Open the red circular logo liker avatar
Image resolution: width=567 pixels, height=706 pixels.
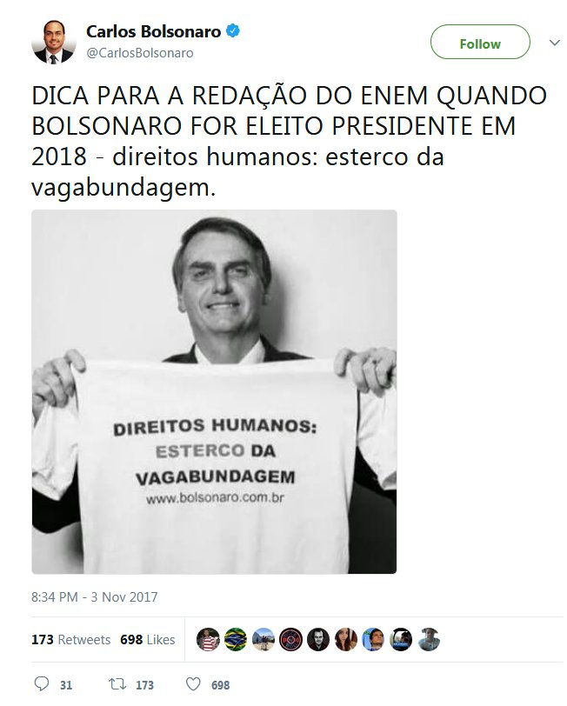pos(290,639)
